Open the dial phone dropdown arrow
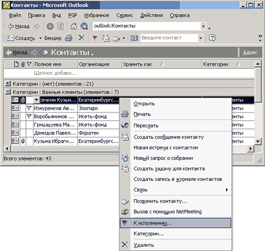The width and height of the screenshot is (265, 251). click(124, 38)
